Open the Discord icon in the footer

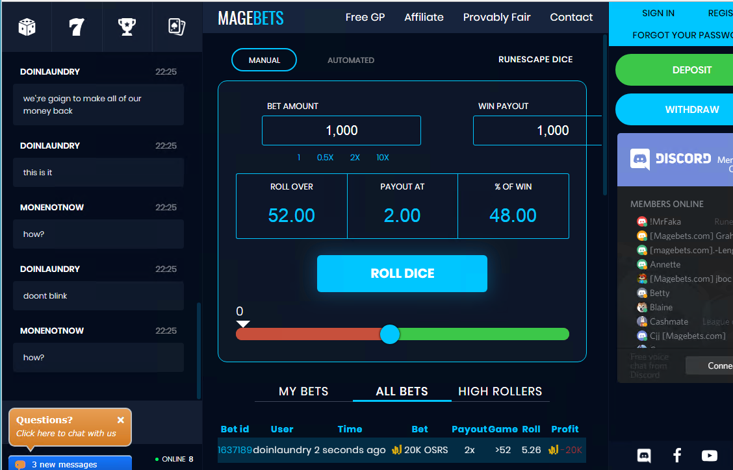click(x=644, y=455)
